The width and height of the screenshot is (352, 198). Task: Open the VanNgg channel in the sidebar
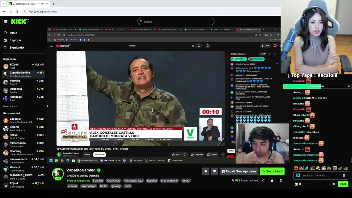pos(23,82)
